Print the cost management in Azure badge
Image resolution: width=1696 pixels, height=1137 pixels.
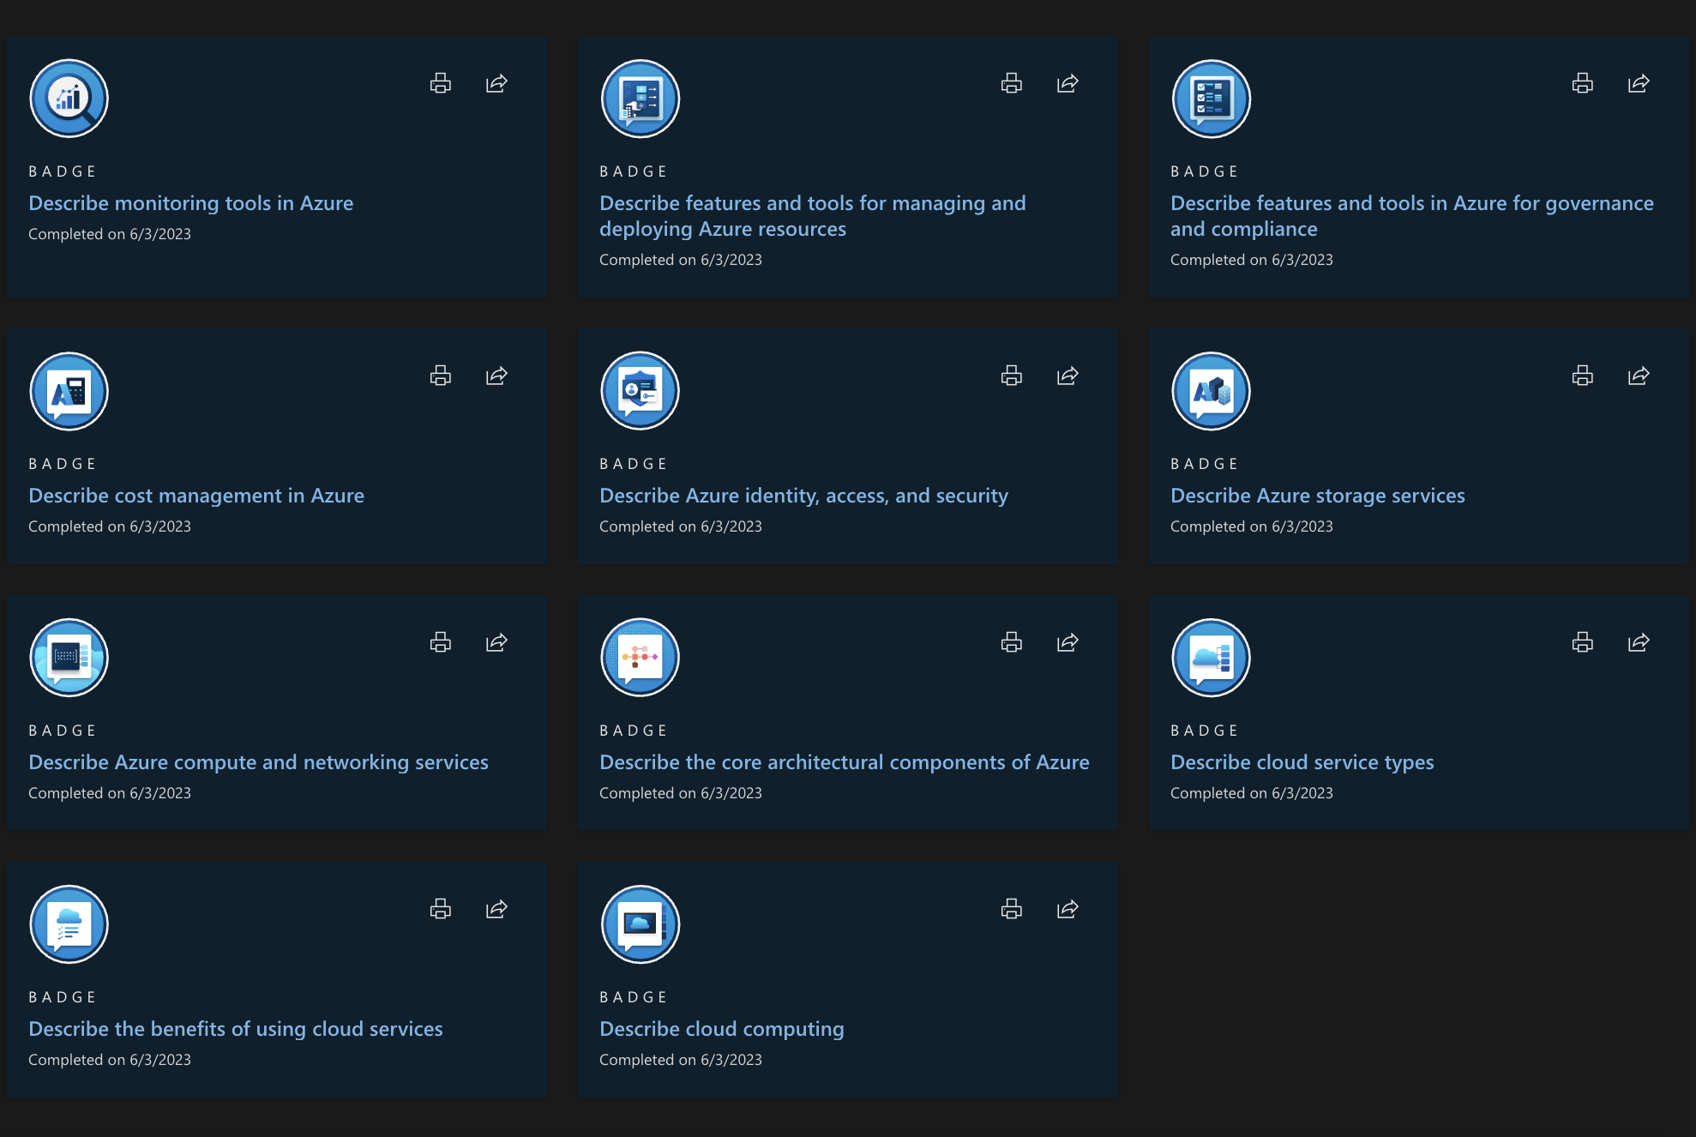[x=440, y=376]
